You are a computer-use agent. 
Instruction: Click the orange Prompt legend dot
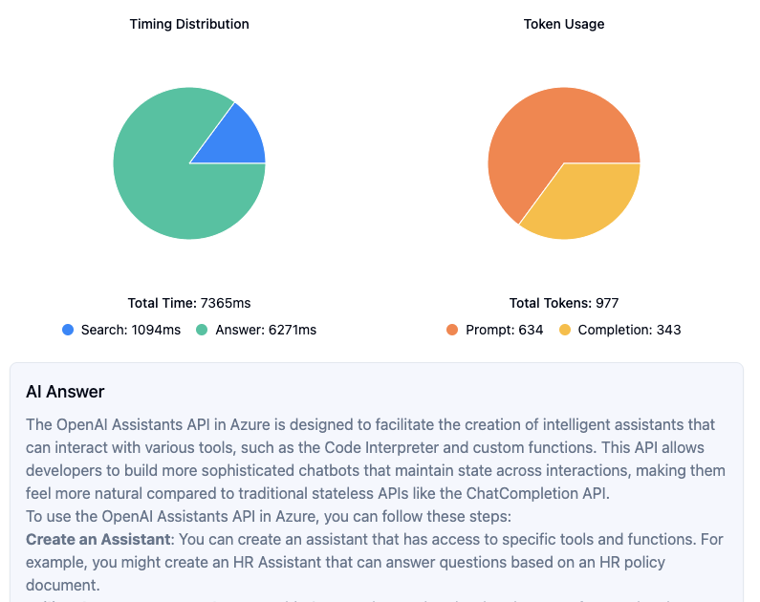452,330
